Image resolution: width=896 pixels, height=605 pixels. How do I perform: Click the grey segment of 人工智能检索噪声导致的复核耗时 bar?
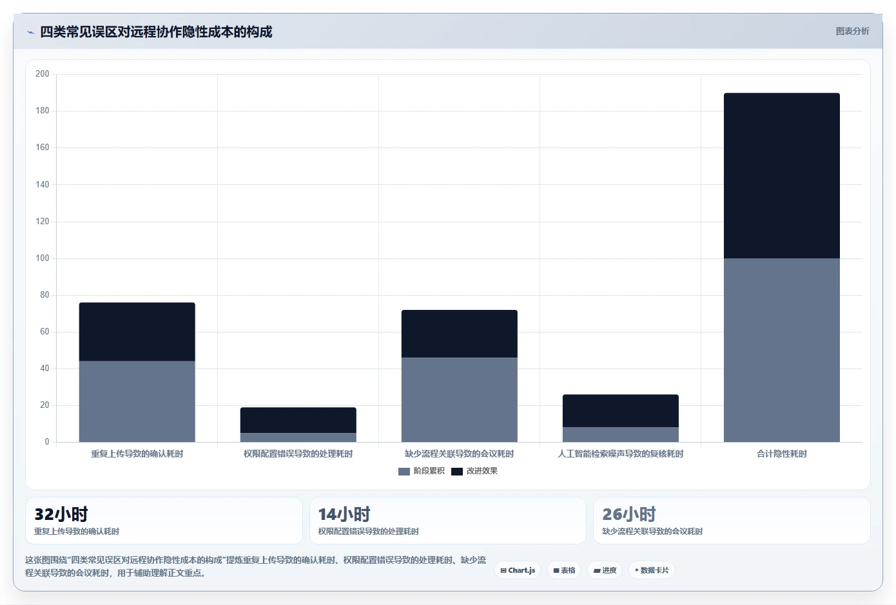coord(621,434)
